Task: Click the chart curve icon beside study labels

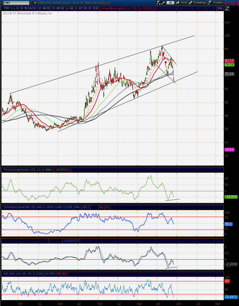Action: [227, 8]
